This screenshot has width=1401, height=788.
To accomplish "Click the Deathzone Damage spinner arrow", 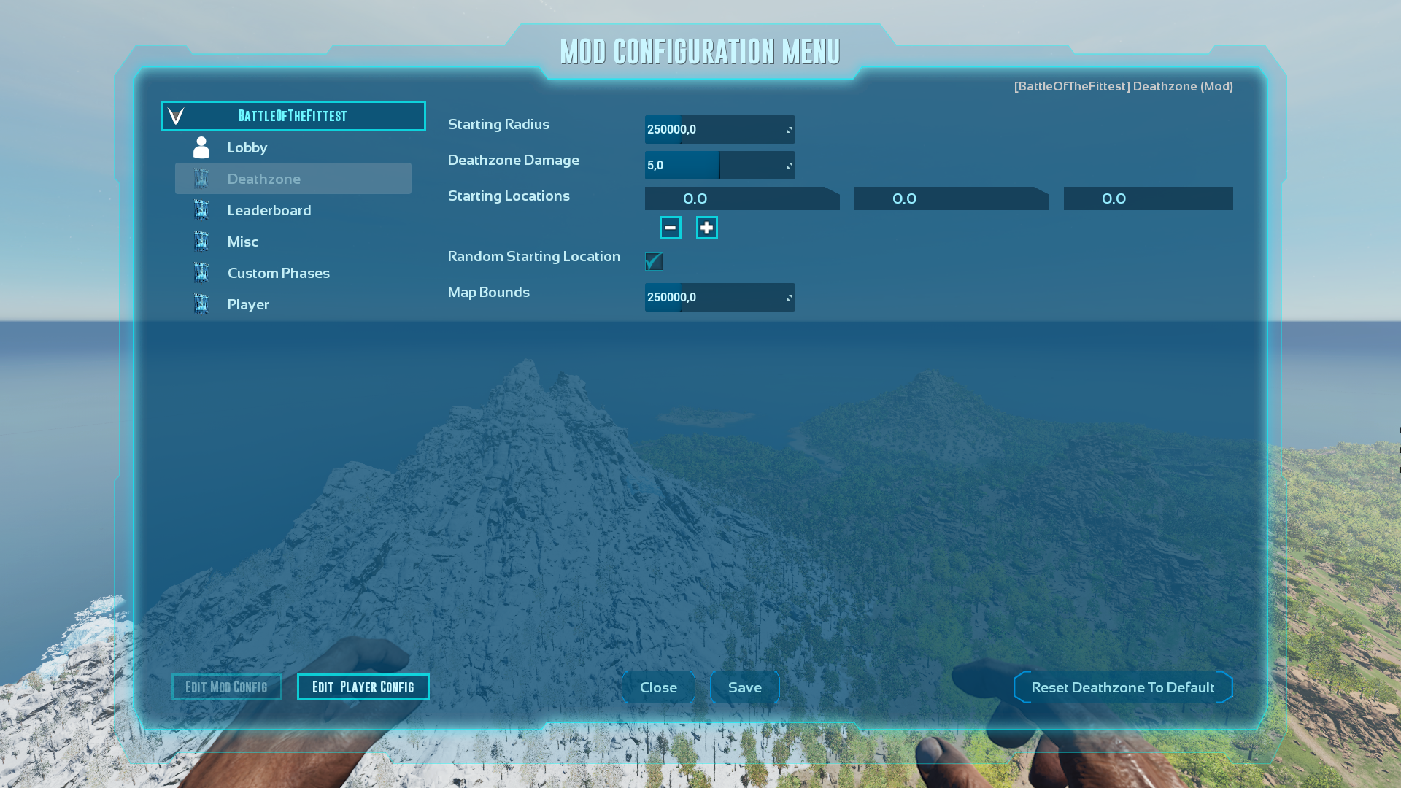I will pos(789,166).
